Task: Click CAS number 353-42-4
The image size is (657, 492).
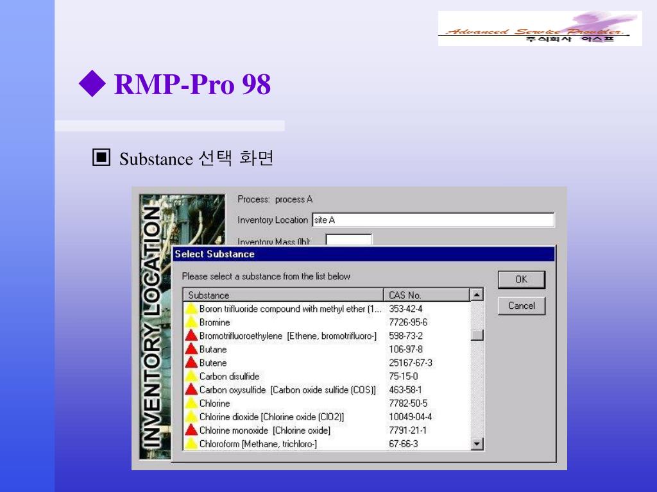Action: tap(405, 309)
